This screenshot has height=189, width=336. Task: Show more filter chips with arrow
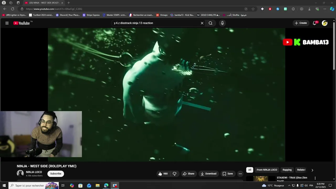[x=312, y=170]
